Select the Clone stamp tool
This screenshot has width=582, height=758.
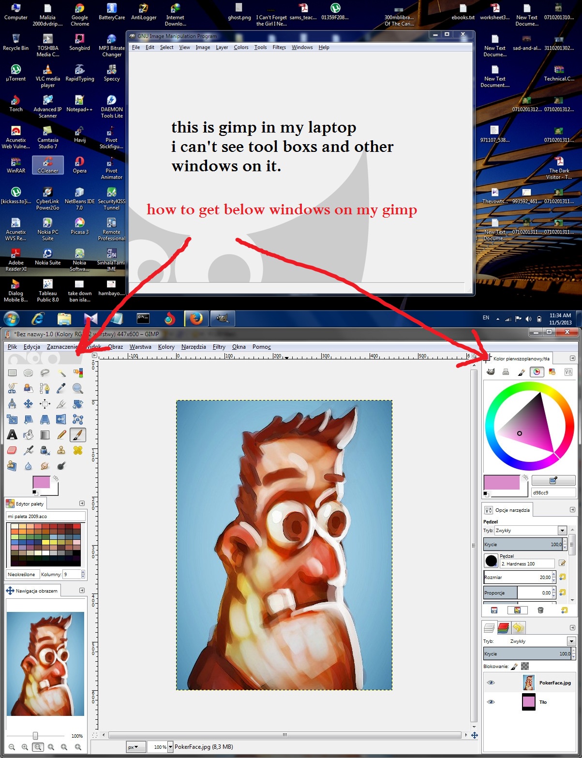61,450
